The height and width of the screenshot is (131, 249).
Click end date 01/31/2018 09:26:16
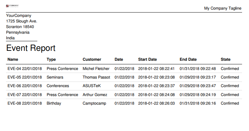pyautogui.click(x=198, y=103)
